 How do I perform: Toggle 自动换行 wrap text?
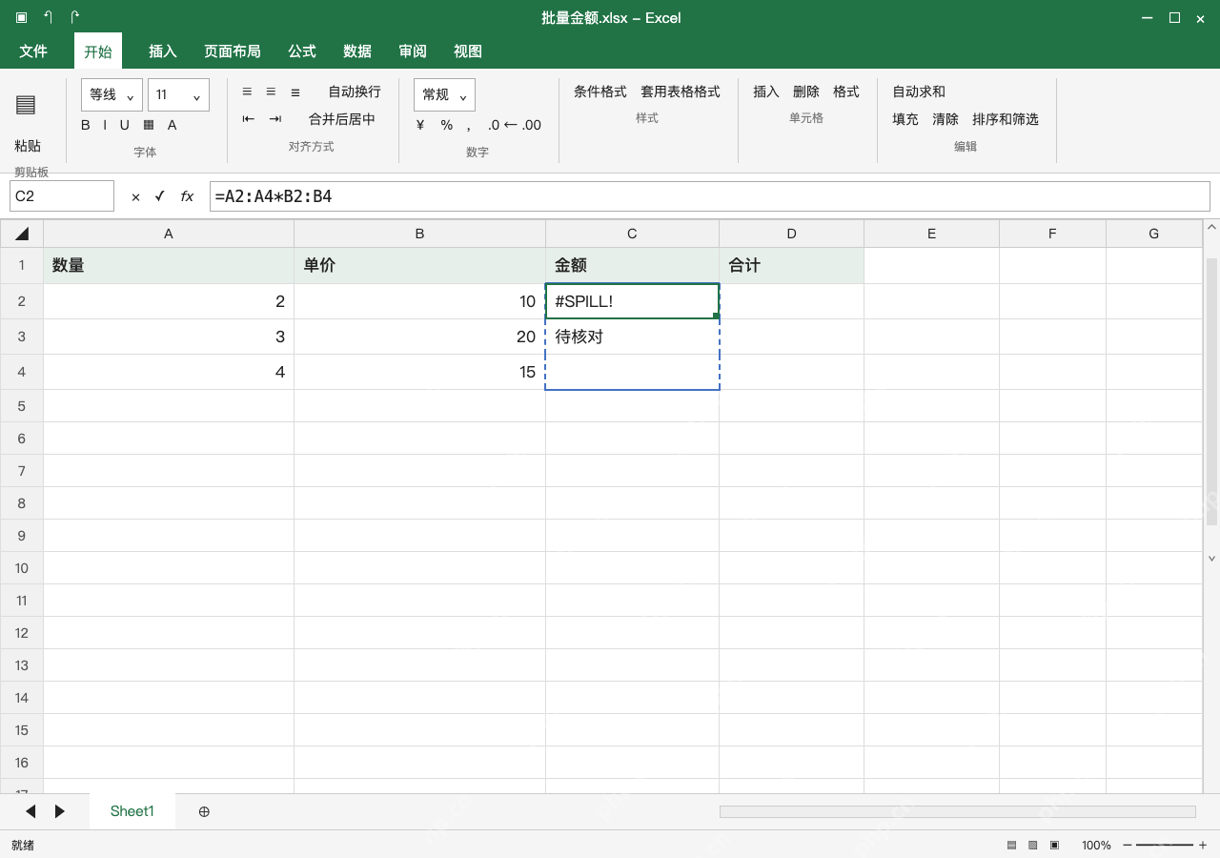pyautogui.click(x=355, y=92)
